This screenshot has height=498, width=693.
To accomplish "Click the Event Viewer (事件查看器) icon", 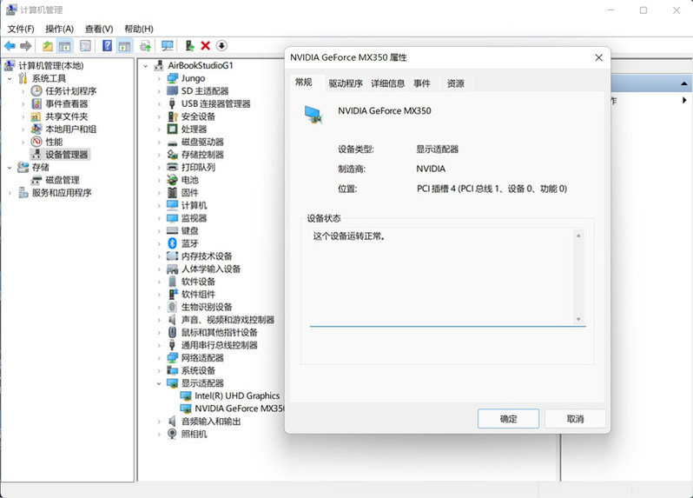I will click(36, 103).
